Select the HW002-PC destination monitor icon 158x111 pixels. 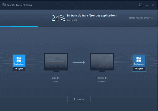(x=102, y=62)
